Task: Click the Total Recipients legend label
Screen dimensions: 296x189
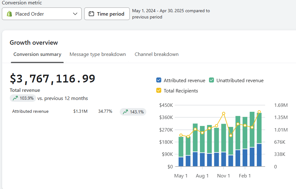Action: pos(181,91)
